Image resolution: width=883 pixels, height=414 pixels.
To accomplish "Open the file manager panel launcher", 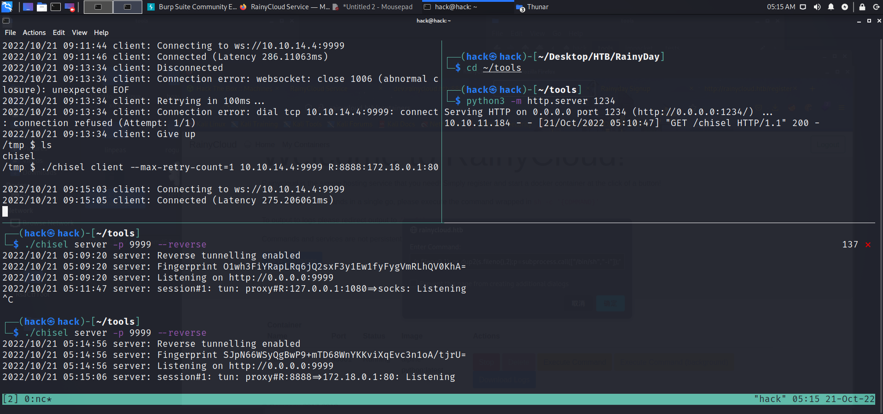I will pyautogui.click(x=42, y=7).
